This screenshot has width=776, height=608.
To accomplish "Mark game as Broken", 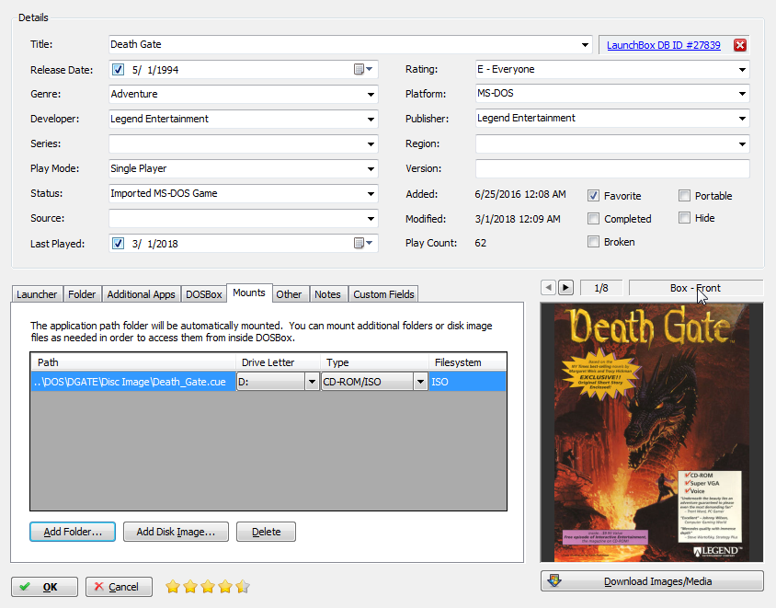I will [593, 242].
